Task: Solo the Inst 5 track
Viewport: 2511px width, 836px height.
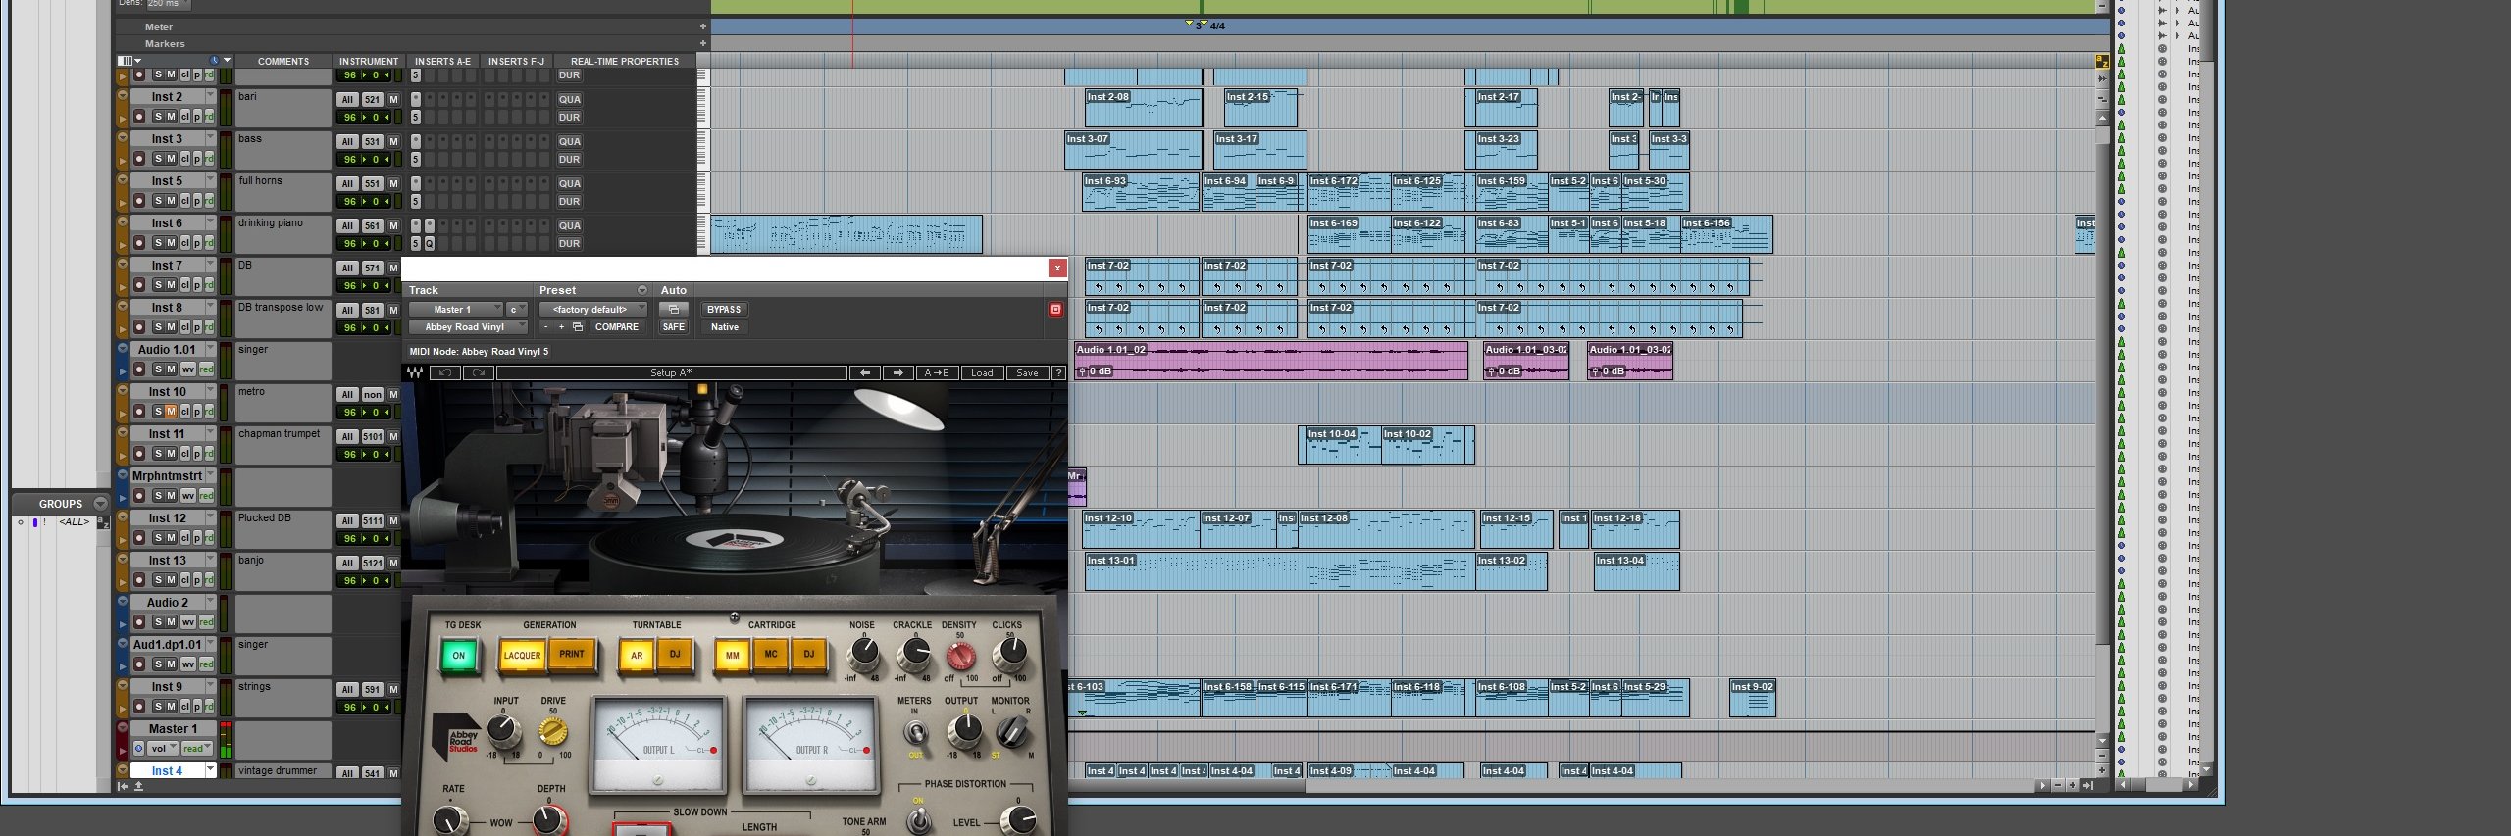Action: [157, 201]
